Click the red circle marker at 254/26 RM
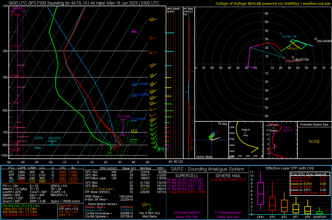332x220 pixels. (x=284, y=58)
